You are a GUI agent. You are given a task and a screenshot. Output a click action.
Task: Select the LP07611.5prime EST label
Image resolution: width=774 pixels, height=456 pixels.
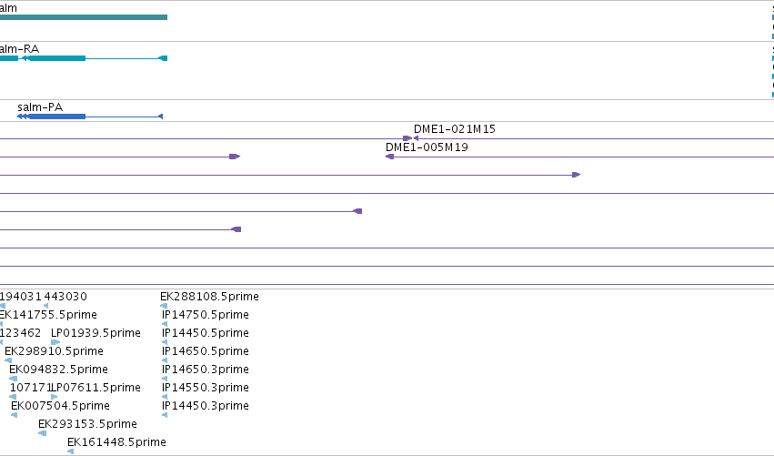96,388
